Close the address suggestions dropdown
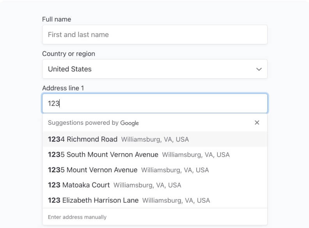The image size is (309, 228). [x=257, y=122]
